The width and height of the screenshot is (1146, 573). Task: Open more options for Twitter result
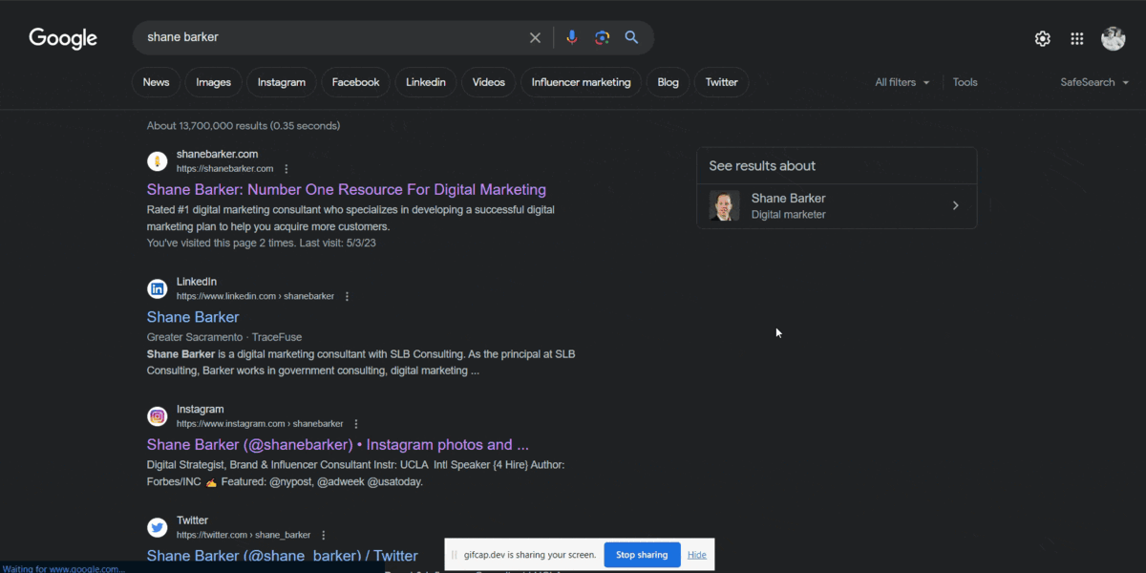click(x=323, y=535)
